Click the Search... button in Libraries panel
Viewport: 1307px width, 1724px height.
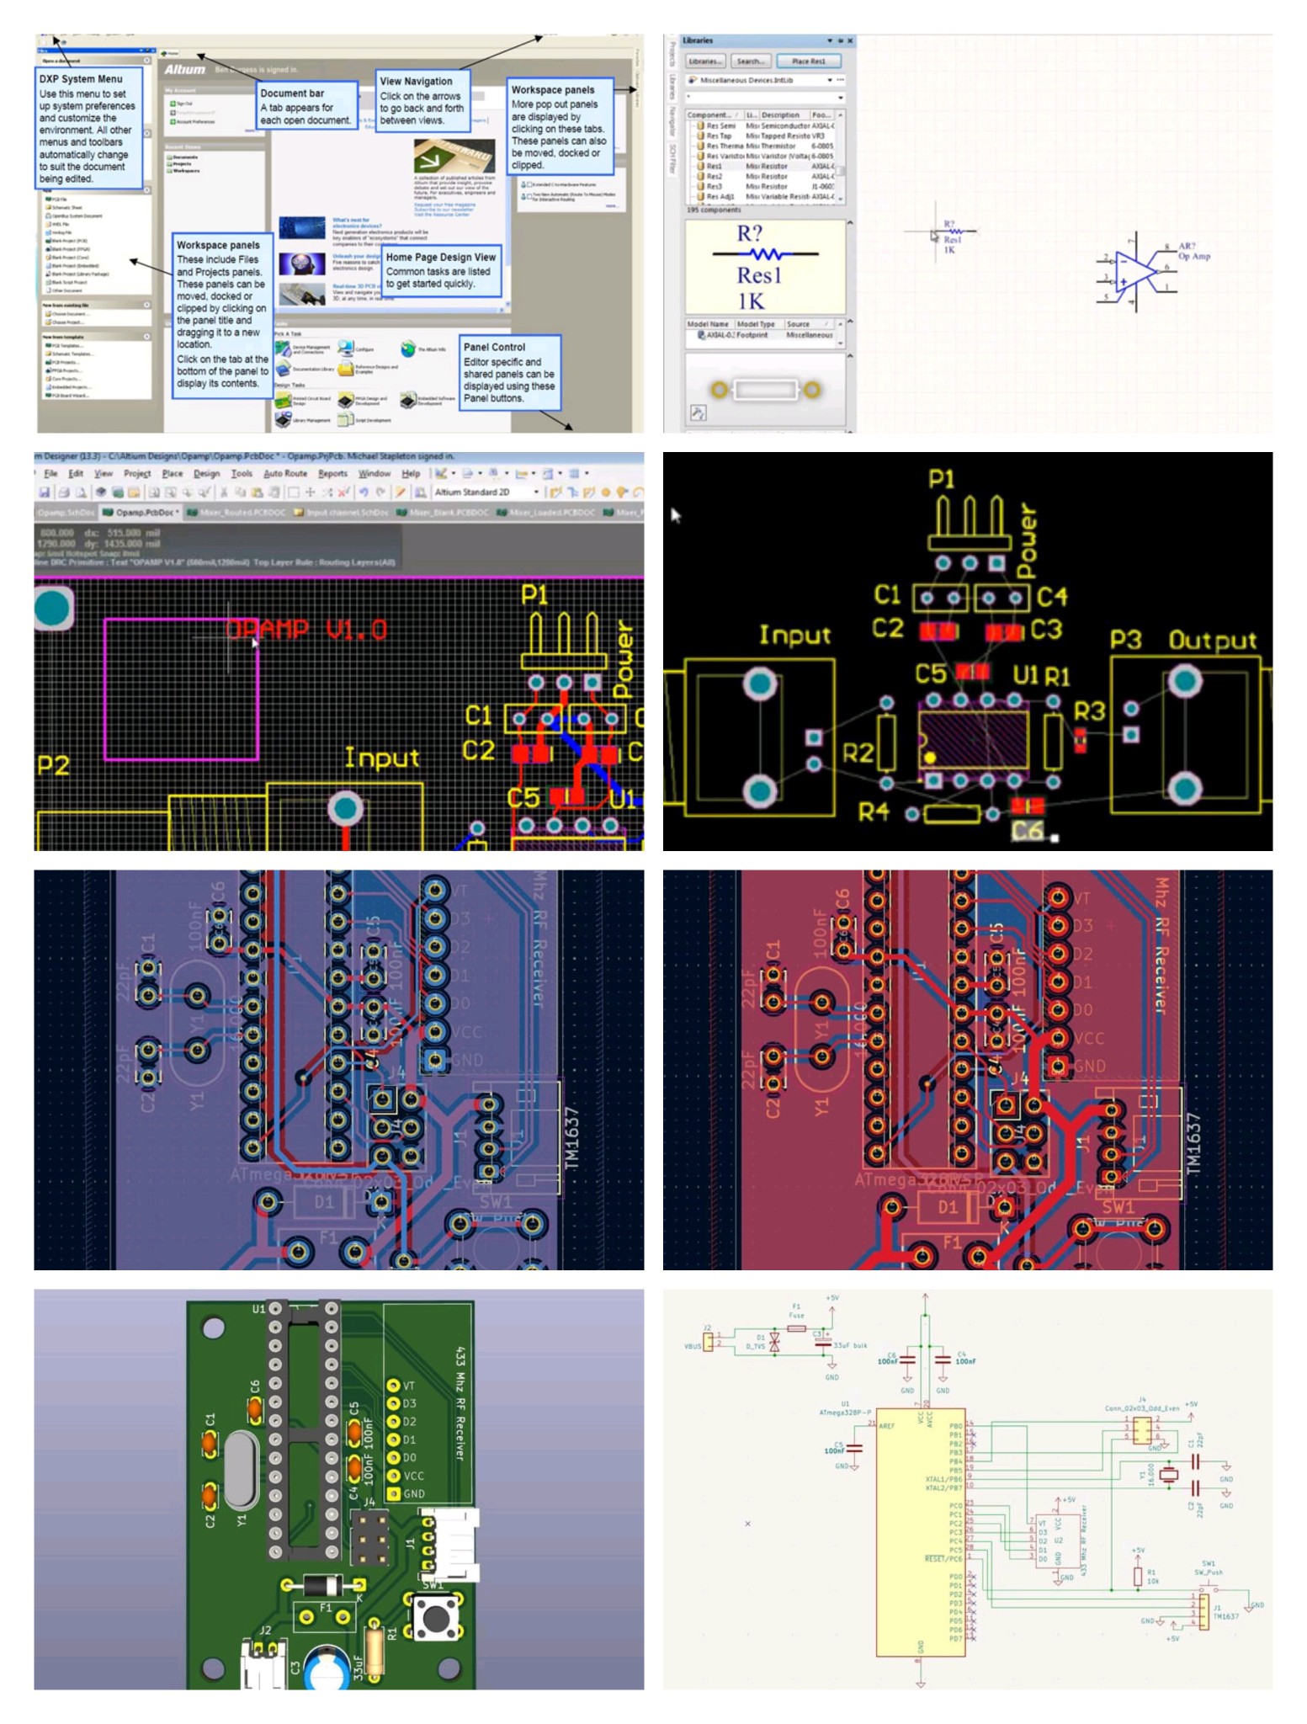[x=749, y=61]
